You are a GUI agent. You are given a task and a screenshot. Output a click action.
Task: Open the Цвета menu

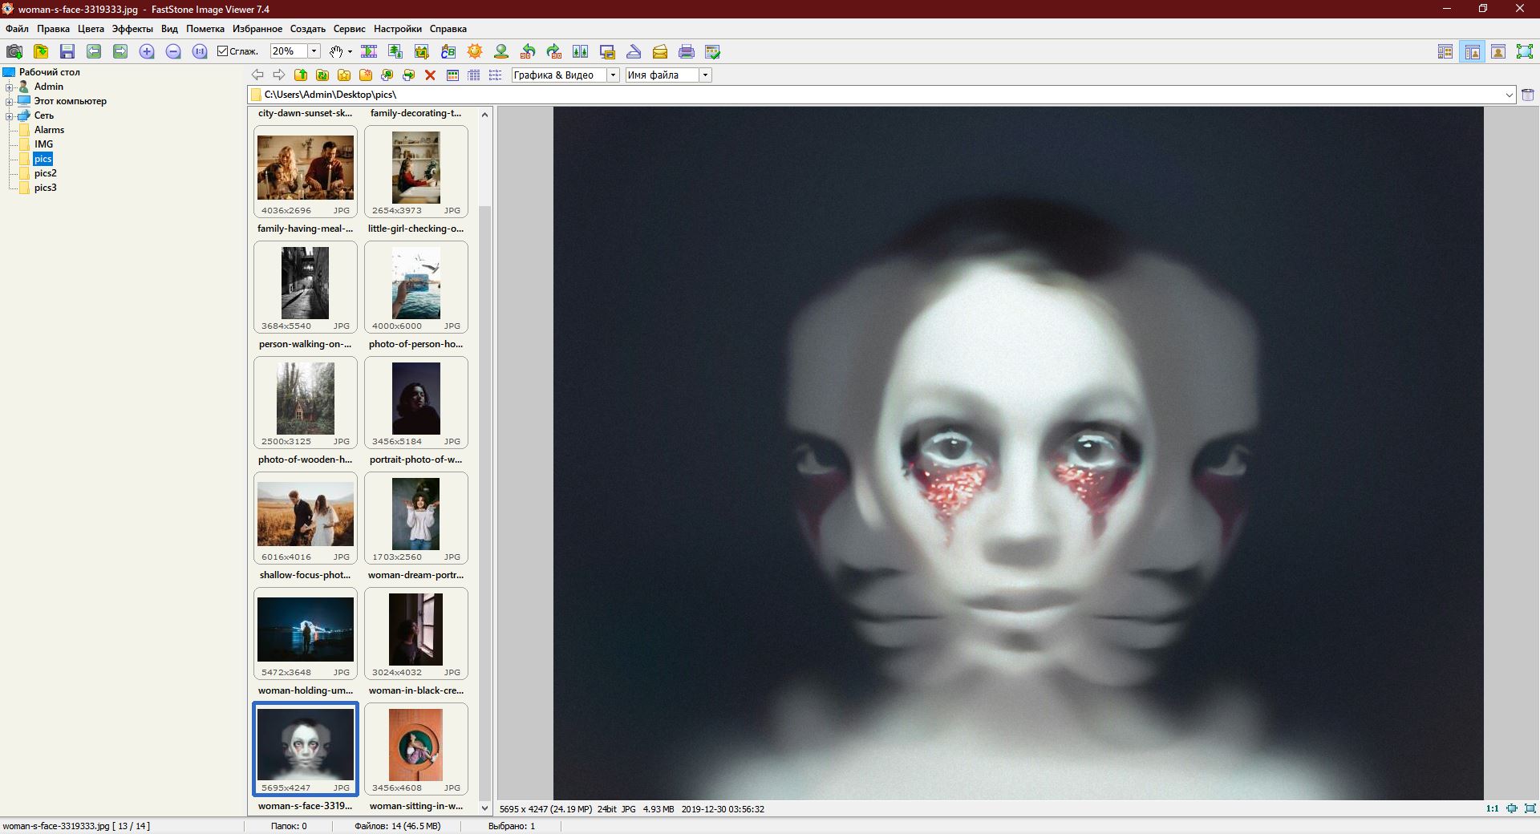click(91, 29)
